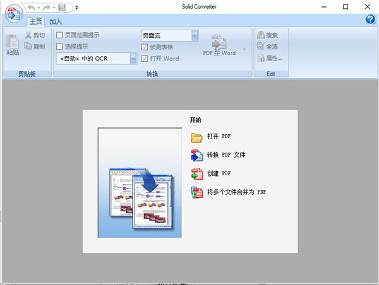The width and height of the screenshot is (379, 285).
Task: Maximize the Solid Converter window
Action: click(x=346, y=7)
